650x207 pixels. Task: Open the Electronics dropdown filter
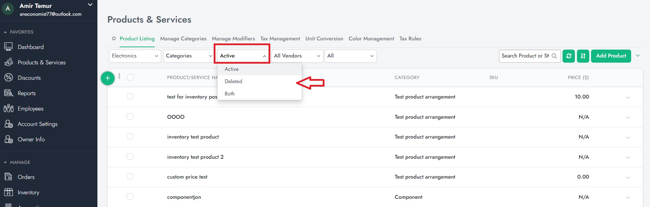[135, 56]
